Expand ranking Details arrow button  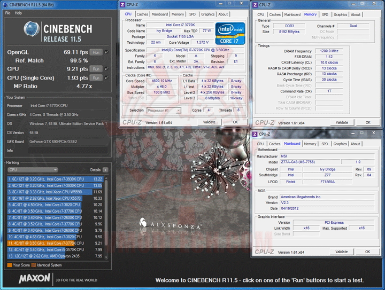point(105,170)
